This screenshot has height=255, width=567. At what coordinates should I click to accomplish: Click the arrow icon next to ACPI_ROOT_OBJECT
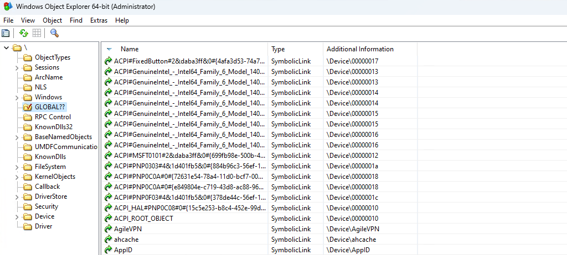[x=108, y=219]
